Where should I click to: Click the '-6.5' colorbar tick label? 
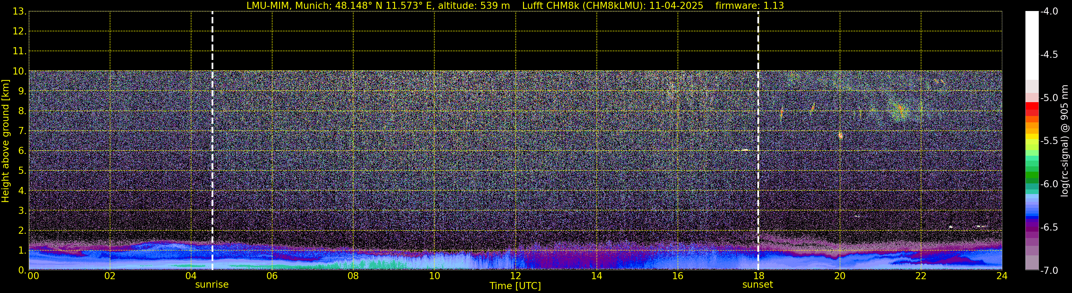1049,227
